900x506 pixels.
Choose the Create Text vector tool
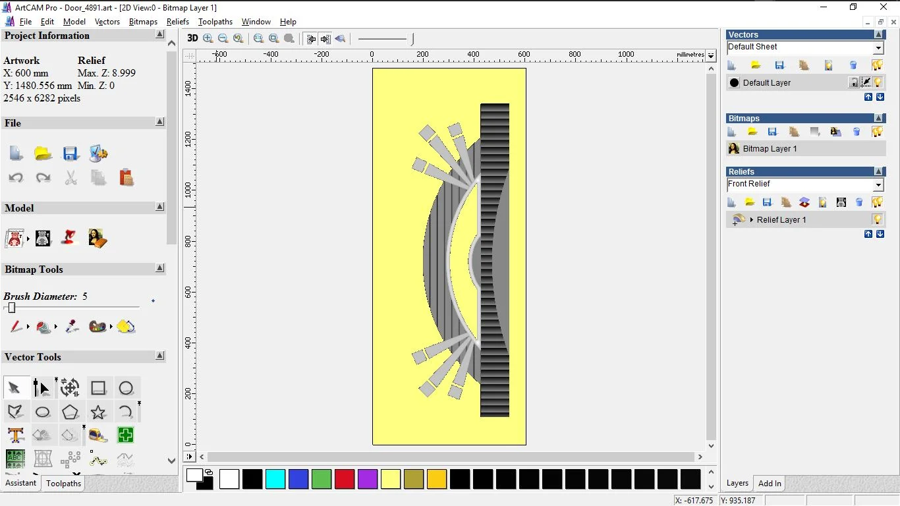[16, 436]
